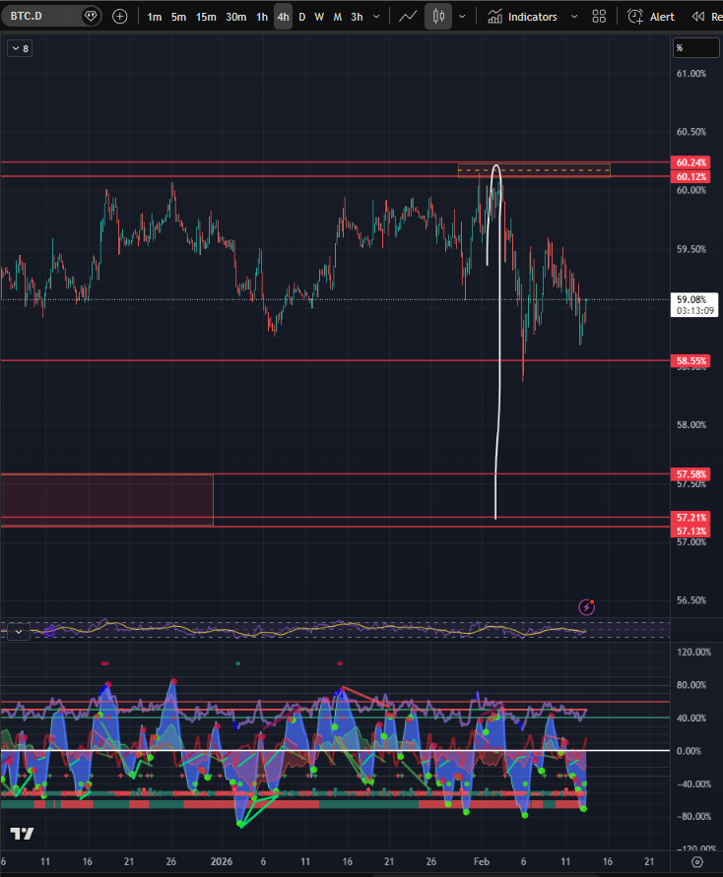Screen dimensions: 723x877
Task: Expand the collapsed indicator pane chevron
Action: point(19,632)
